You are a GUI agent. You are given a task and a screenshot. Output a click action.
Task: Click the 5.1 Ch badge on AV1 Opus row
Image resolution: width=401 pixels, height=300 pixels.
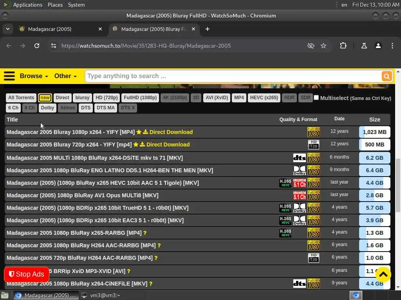pos(300,195)
